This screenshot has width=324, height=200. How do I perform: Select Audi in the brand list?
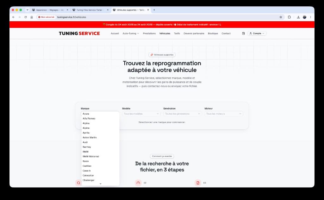coord(100,142)
